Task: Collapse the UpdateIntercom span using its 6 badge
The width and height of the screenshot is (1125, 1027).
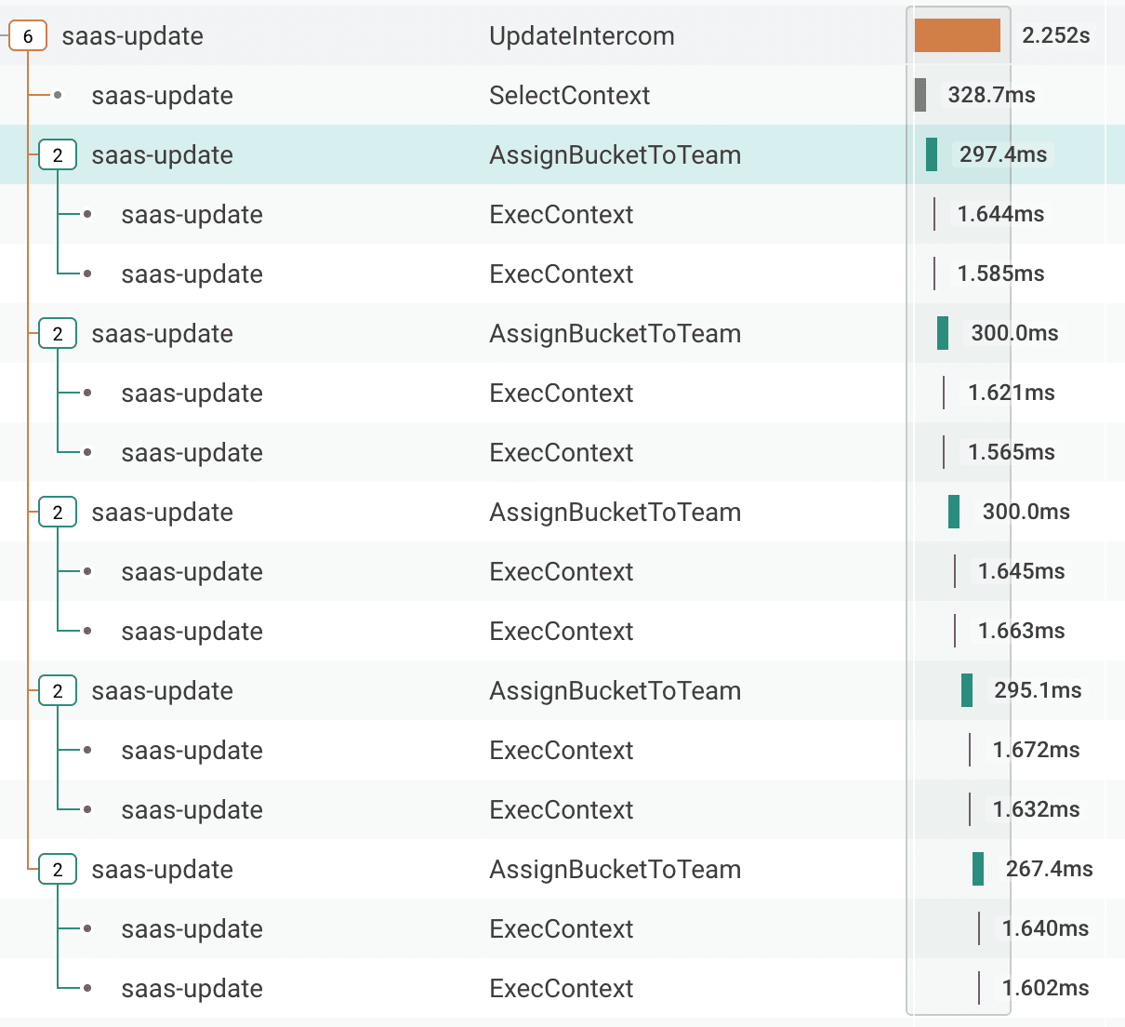Action: pyautogui.click(x=28, y=35)
